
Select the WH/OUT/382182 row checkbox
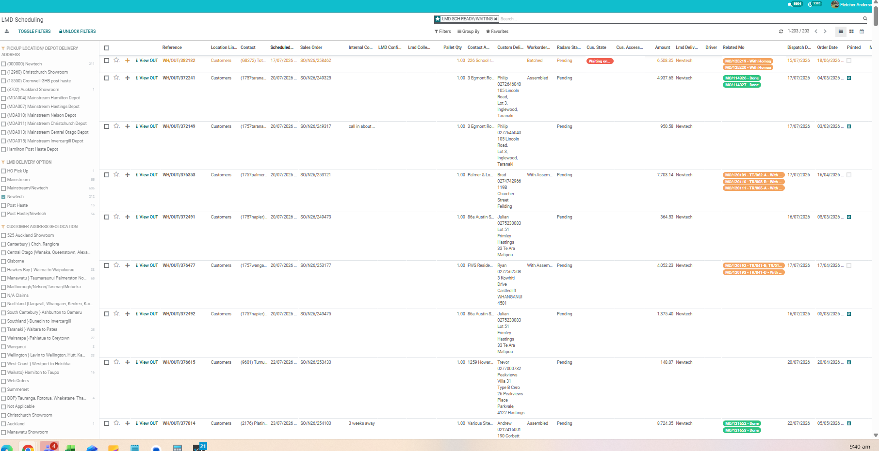(107, 61)
